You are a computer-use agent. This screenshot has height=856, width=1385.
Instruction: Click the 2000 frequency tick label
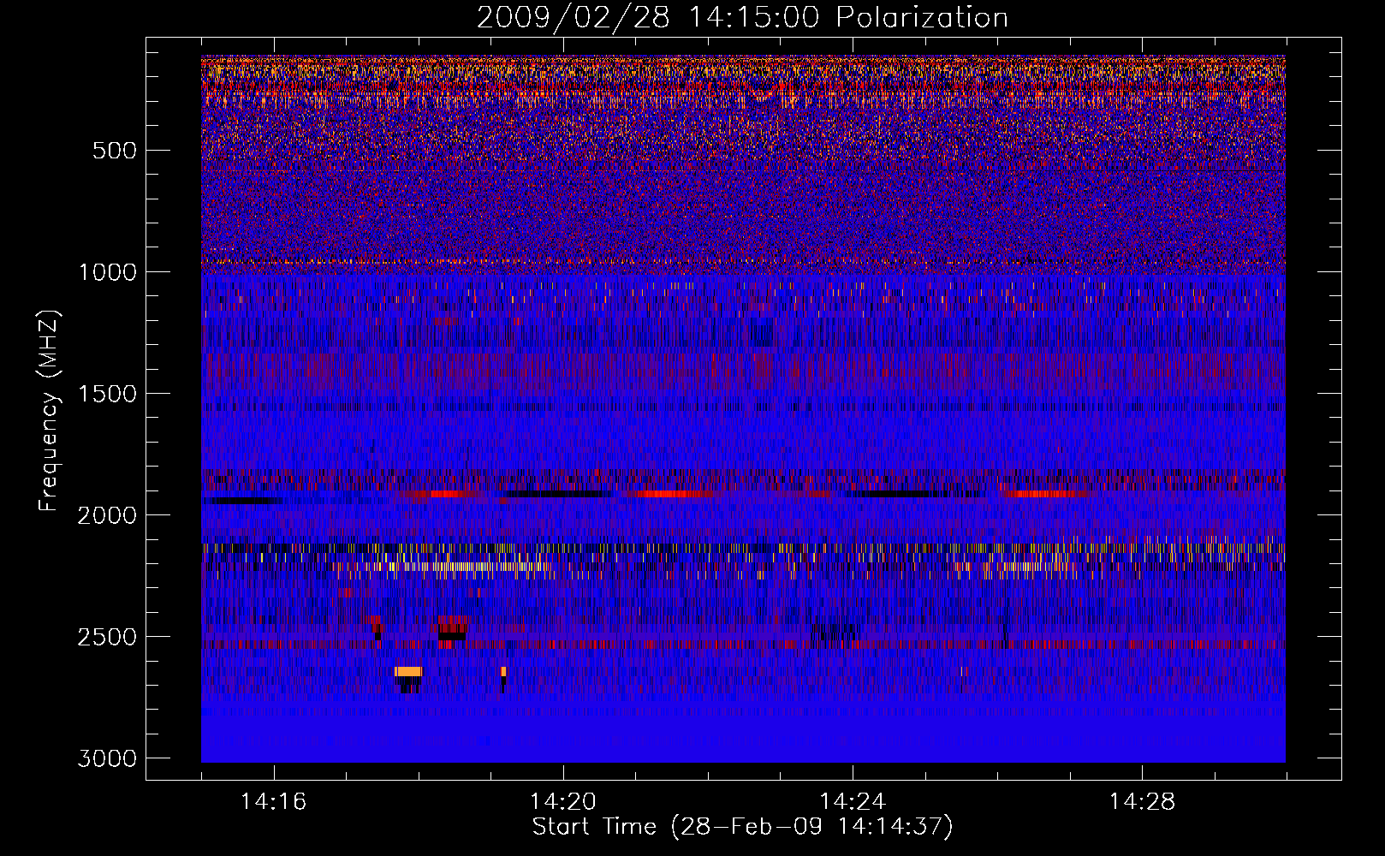(x=107, y=515)
